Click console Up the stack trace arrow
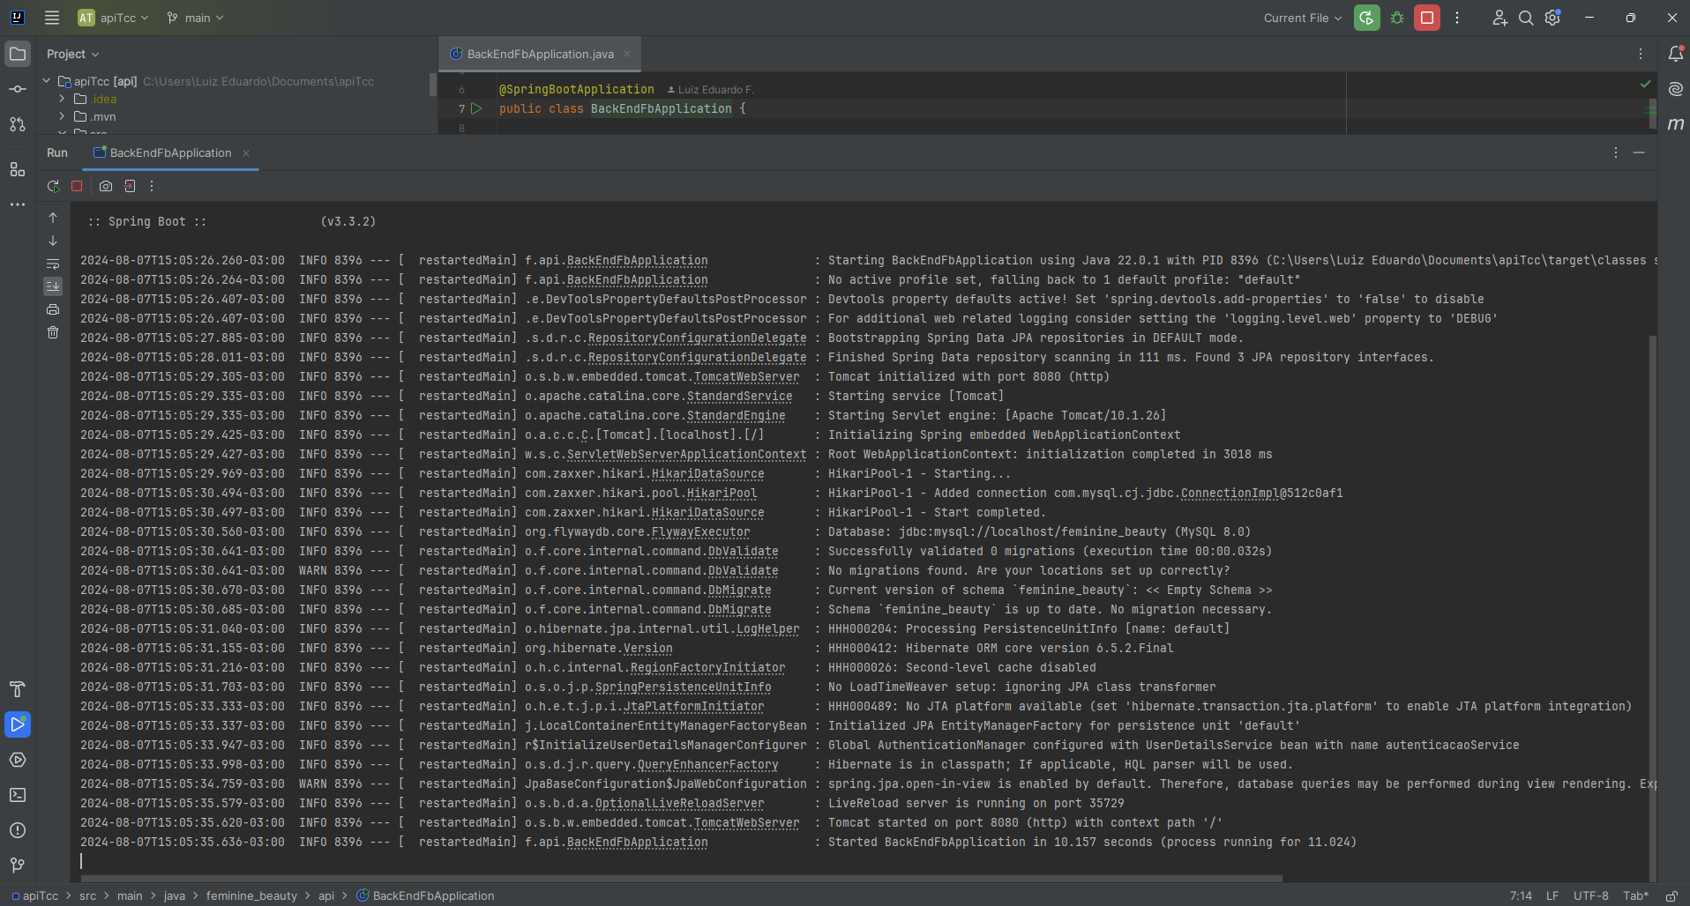The height and width of the screenshot is (906, 1690). tap(53, 218)
